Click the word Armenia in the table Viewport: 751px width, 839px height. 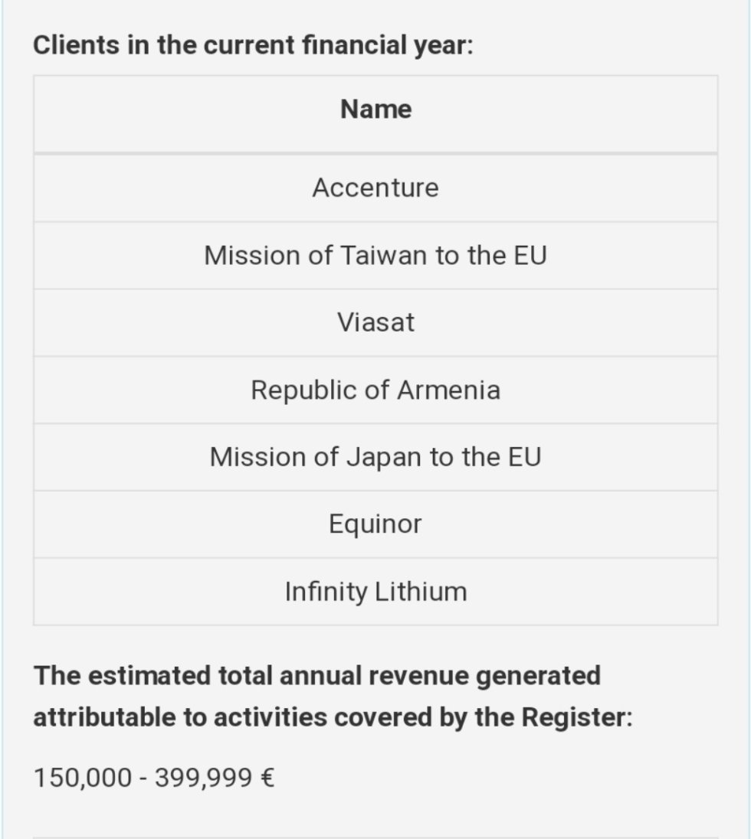(449, 390)
